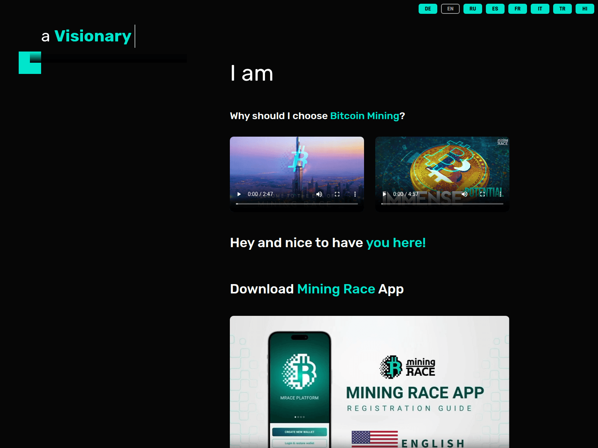Seek on the 4:57 video progress bar
Viewport: 598px width, 448px height.
(x=442, y=204)
